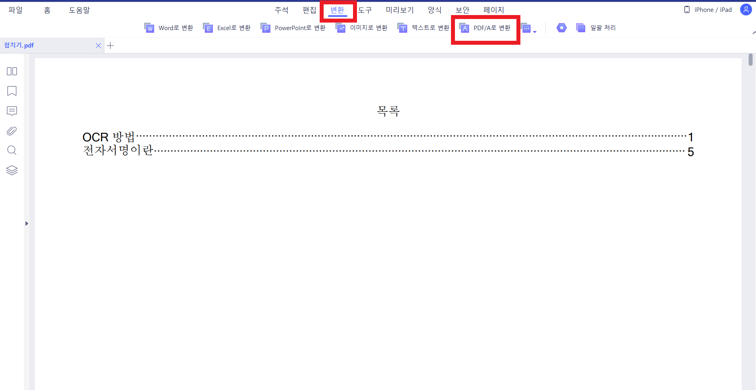Open the 텍스트로 변환 conversion tool
This screenshot has height=390, width=756.
pos(423,28)
